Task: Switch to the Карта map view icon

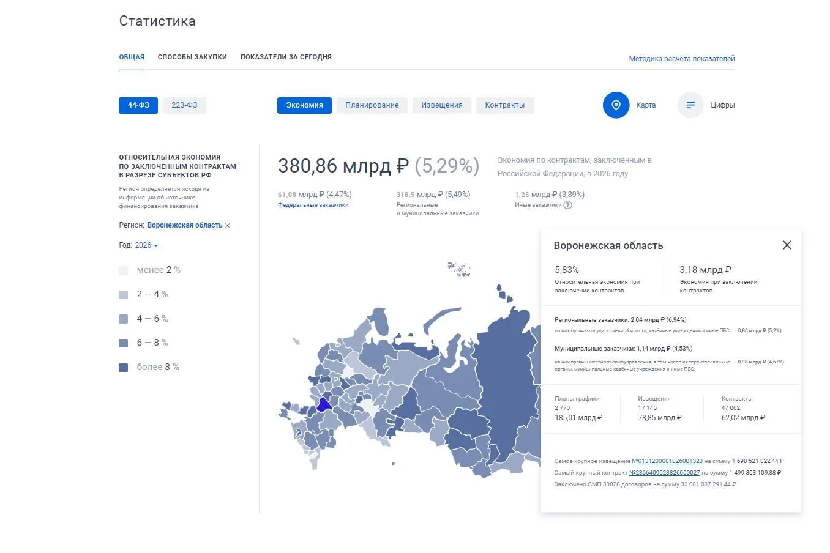Action: pos(616,105)
